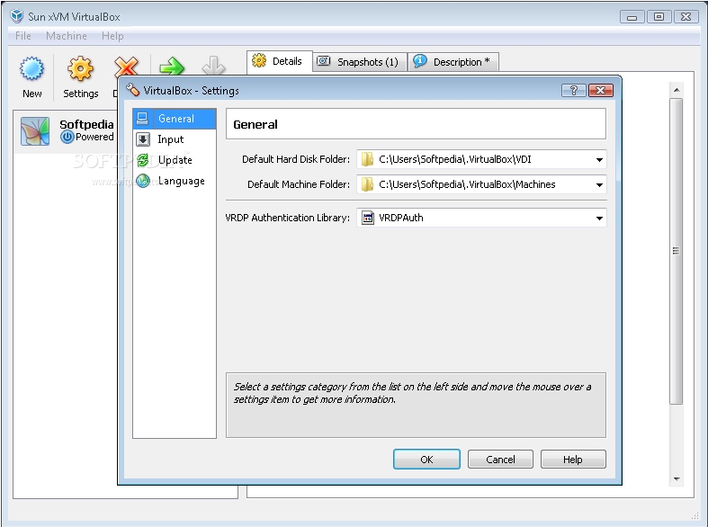Click the scrollbar down arrow in main window
The height and width of the screenshot is (527, 708).
tap(676, 479)
